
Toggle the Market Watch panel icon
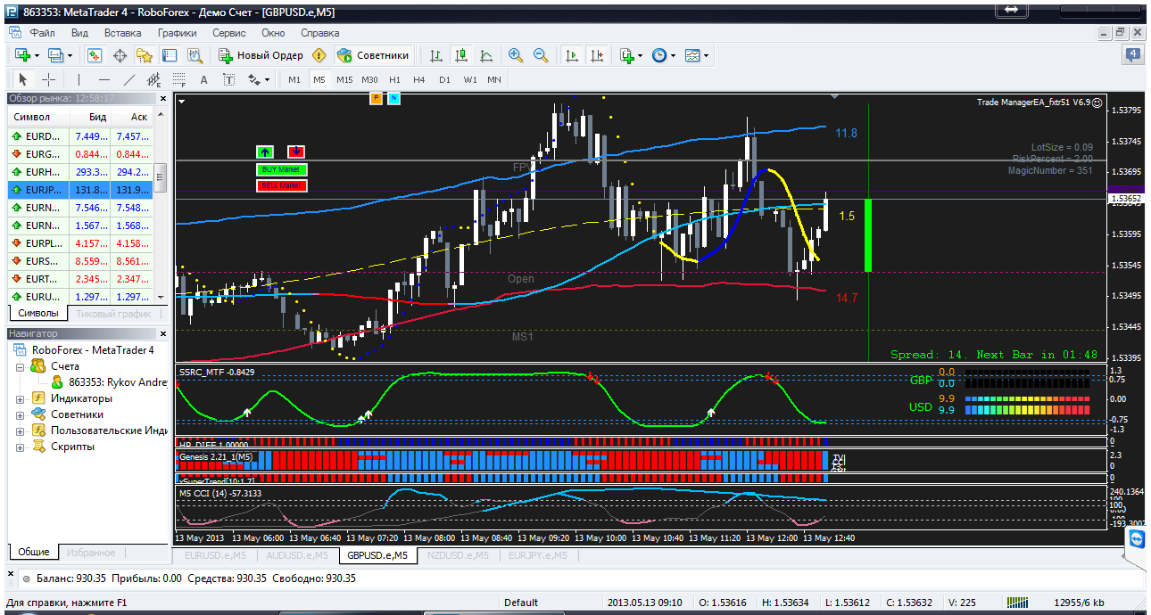click(95, 55)
